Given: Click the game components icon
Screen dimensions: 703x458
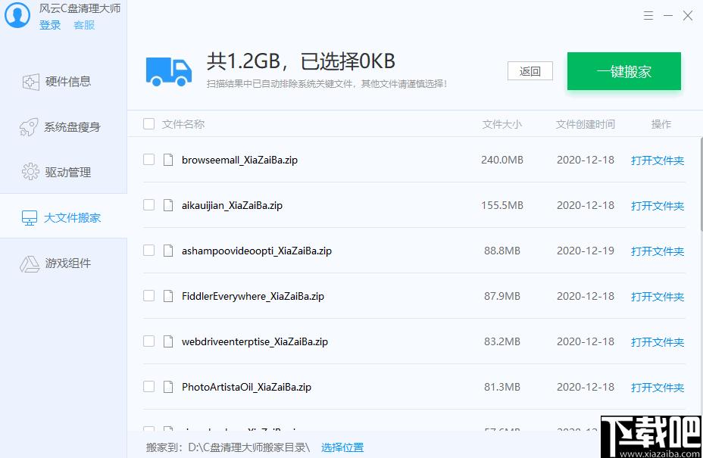Looking at the screenshot, I should pos(30,263).
